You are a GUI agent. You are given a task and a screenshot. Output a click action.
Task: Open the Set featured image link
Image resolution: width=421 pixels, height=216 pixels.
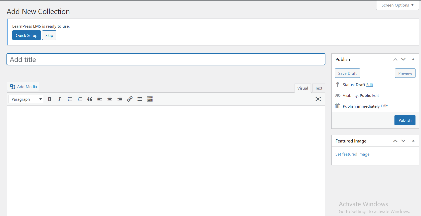[x=352, y=154]
